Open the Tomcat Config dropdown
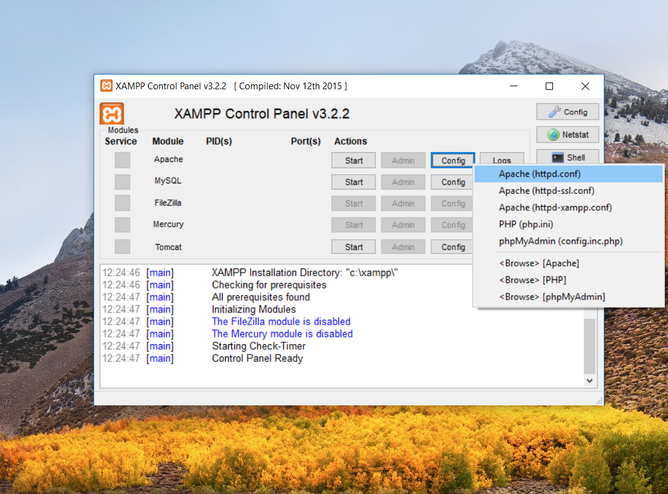668x494 pixels. (451, 246)
